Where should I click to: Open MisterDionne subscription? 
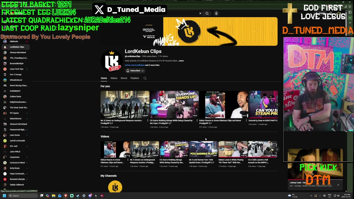coord(16,119)
